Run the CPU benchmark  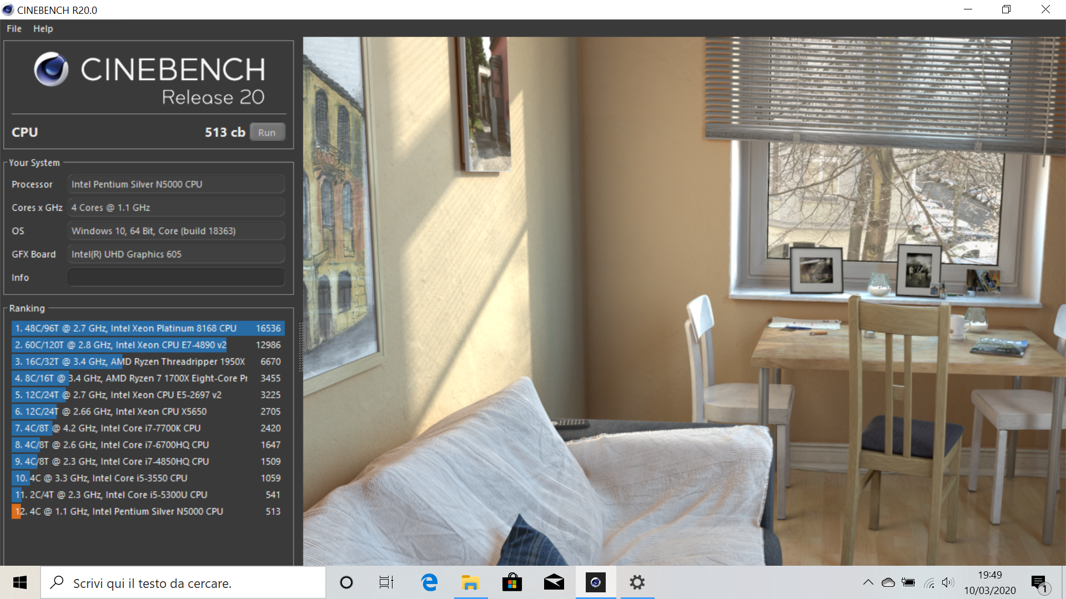click(267, 133)
